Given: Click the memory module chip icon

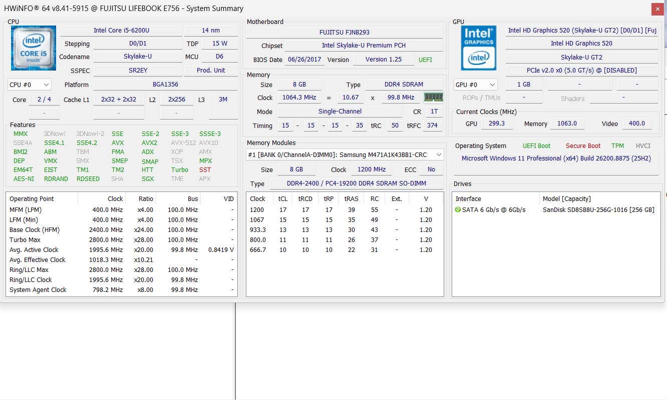Looking at the screenshot, I should coord(434,97).
